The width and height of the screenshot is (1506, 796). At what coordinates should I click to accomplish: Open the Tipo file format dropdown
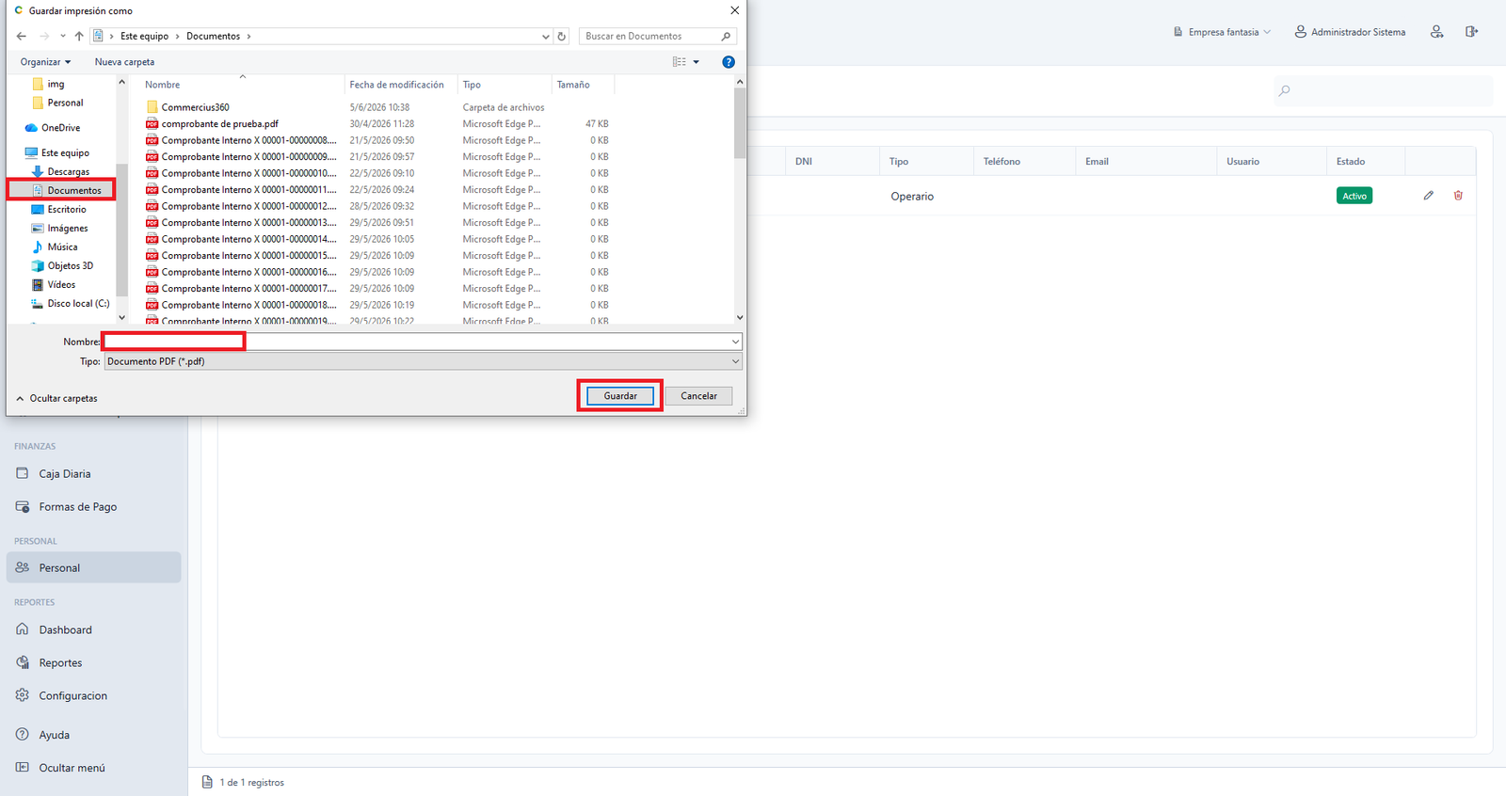point(423,361)
